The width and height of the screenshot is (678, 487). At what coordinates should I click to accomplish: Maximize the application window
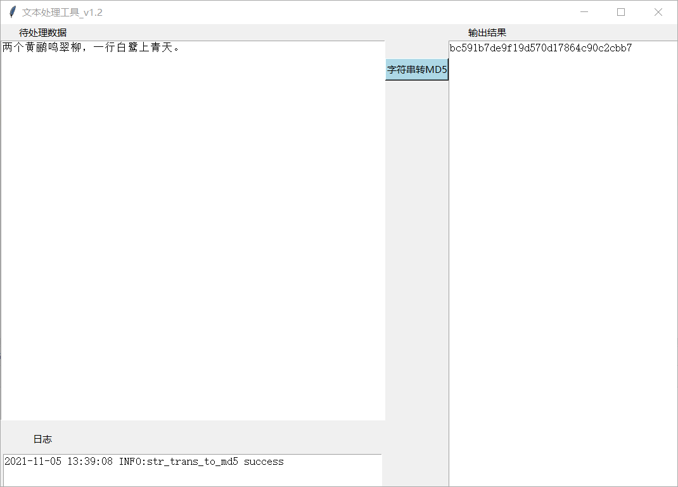(621, 11)
